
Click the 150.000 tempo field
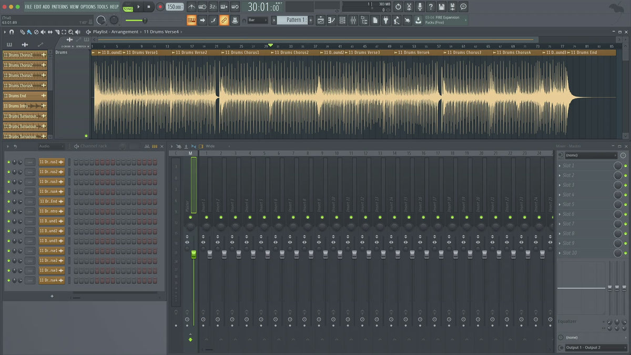pyautogui.click(x=174, y=7)
